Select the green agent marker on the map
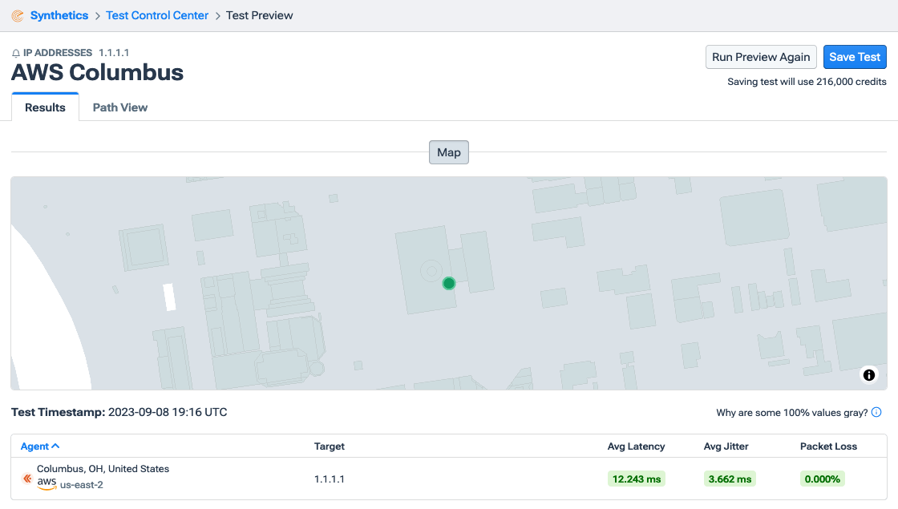The image size is (898, 509). pyautogui.click(x=448, y=283)
